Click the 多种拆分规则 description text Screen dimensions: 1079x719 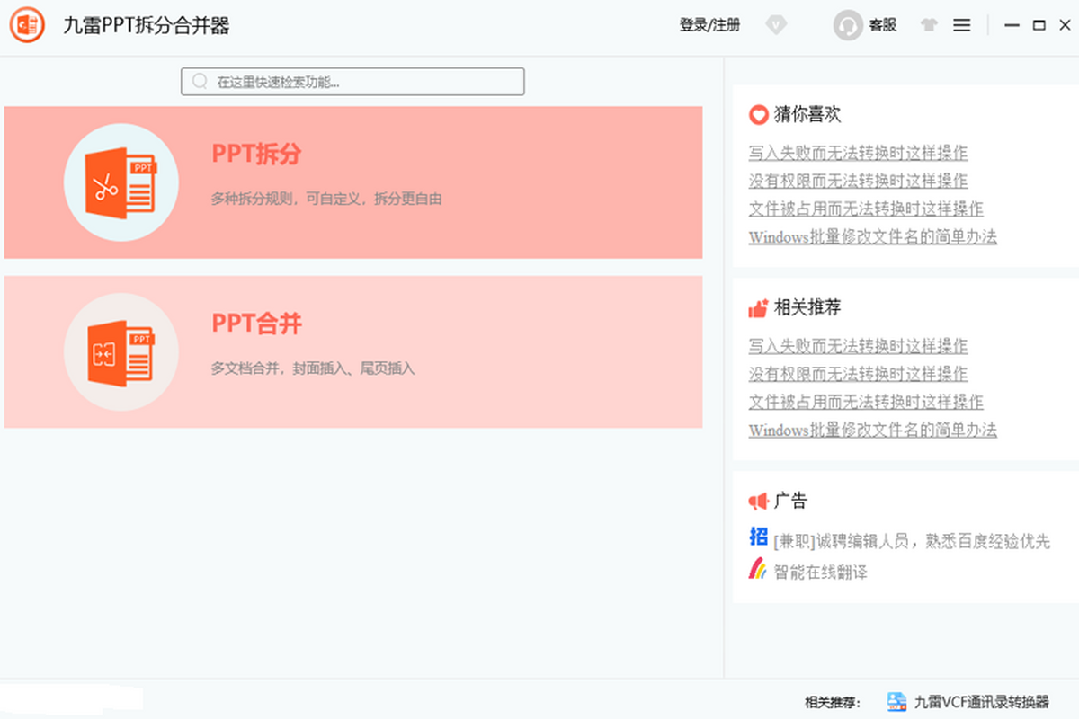click(x=326, y=199)
